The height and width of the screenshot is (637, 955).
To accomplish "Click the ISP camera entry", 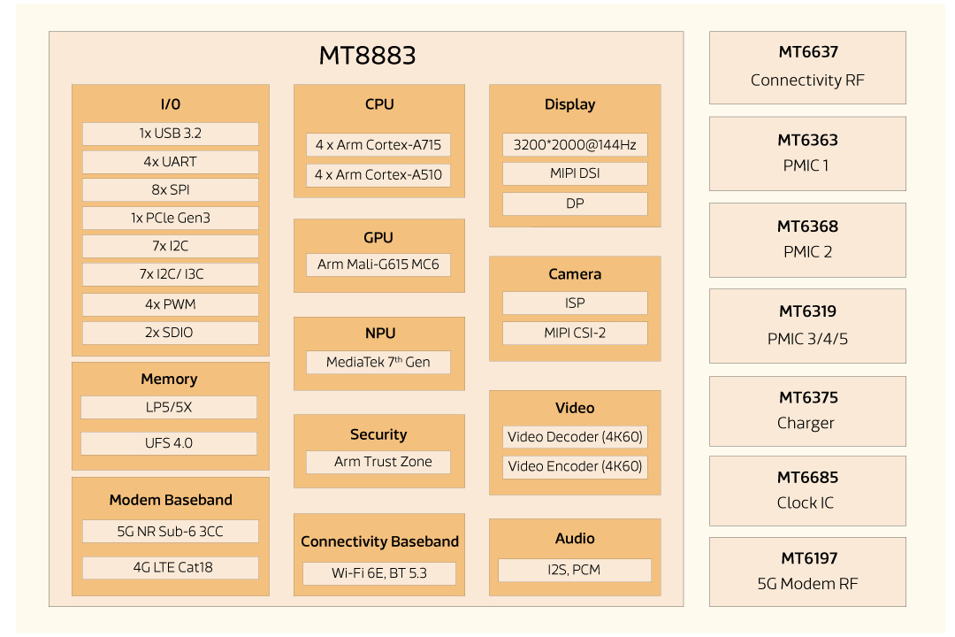I will tap(575, 303).
